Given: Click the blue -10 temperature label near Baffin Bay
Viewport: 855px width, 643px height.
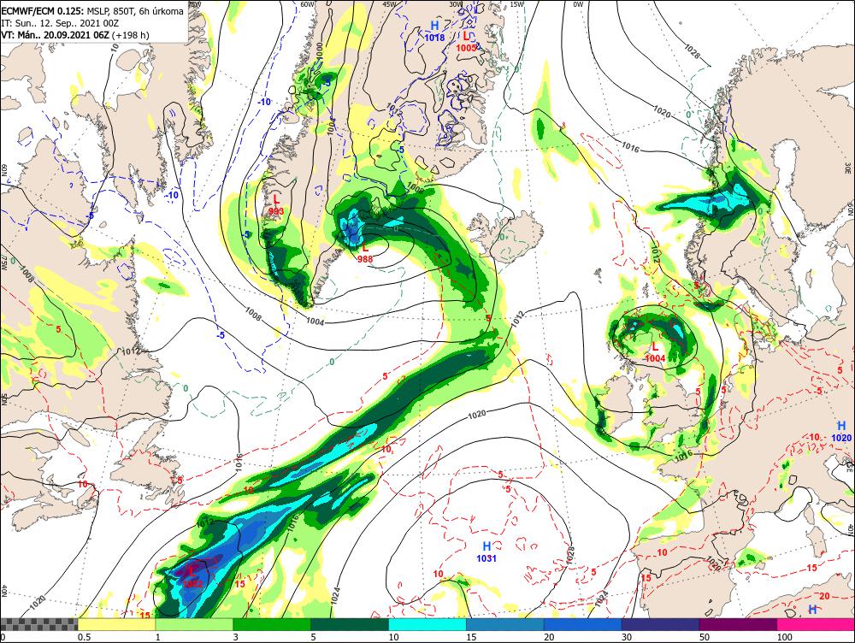Looking at the screenshot, I should 264,102.
